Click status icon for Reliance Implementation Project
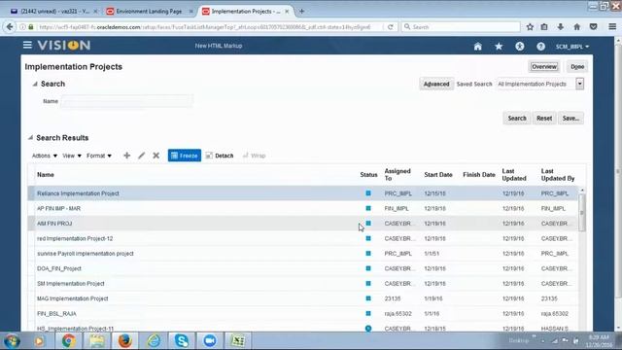Viewport: 622px width, 350px height. [x=368, y=193]
